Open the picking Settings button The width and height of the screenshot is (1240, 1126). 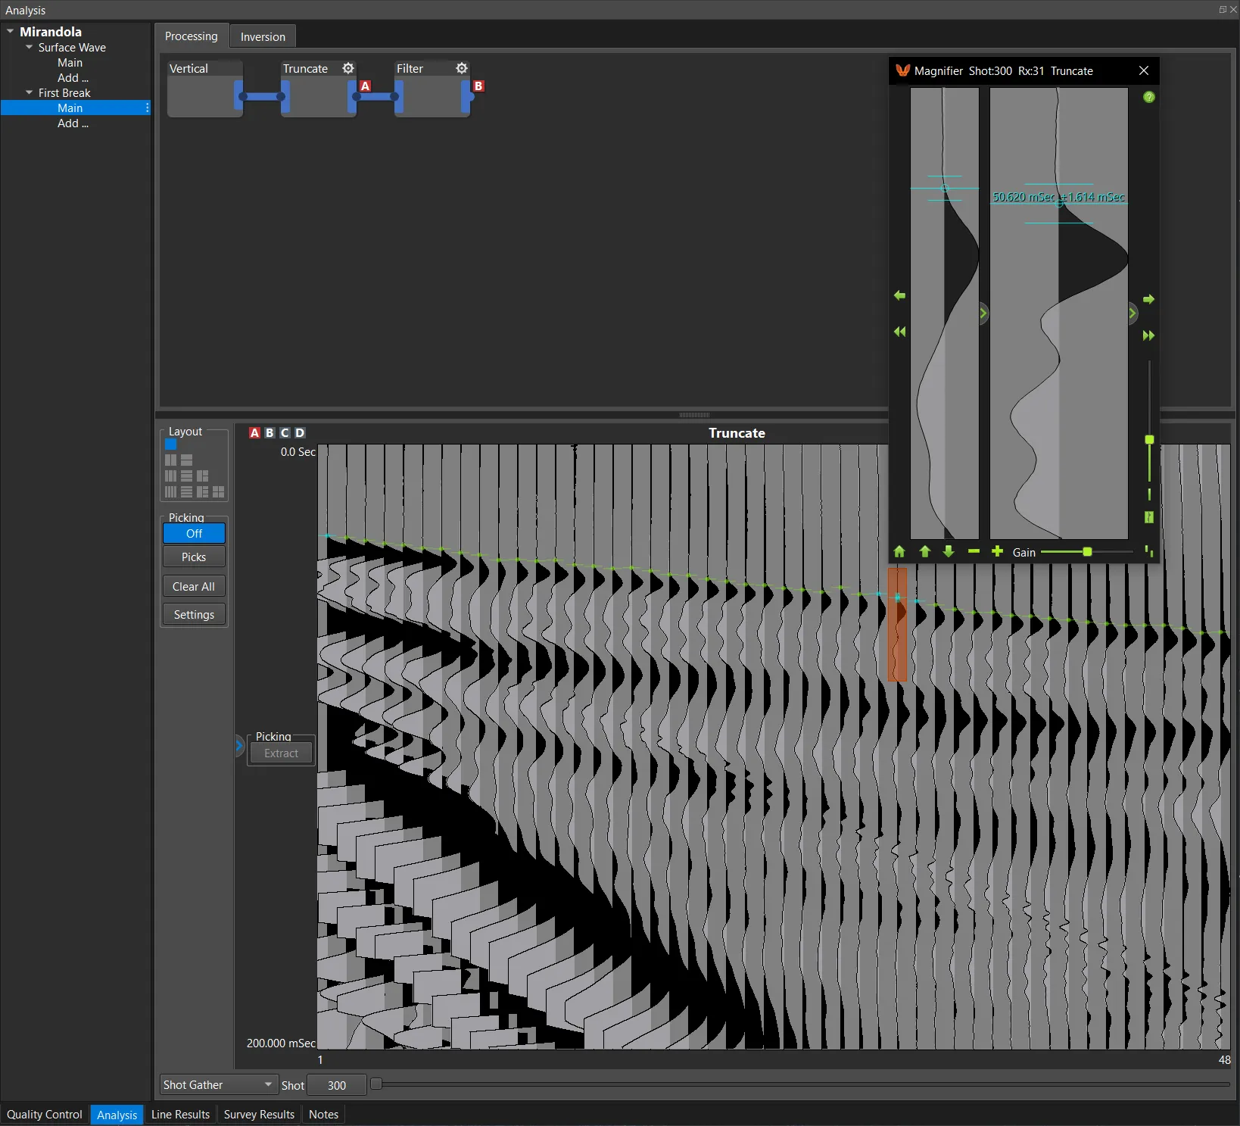point(194,615)
